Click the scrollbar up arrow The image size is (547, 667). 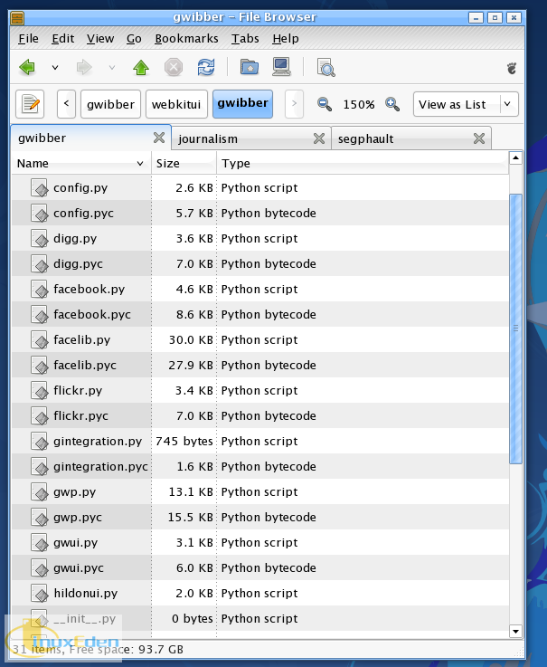[515, 158]
